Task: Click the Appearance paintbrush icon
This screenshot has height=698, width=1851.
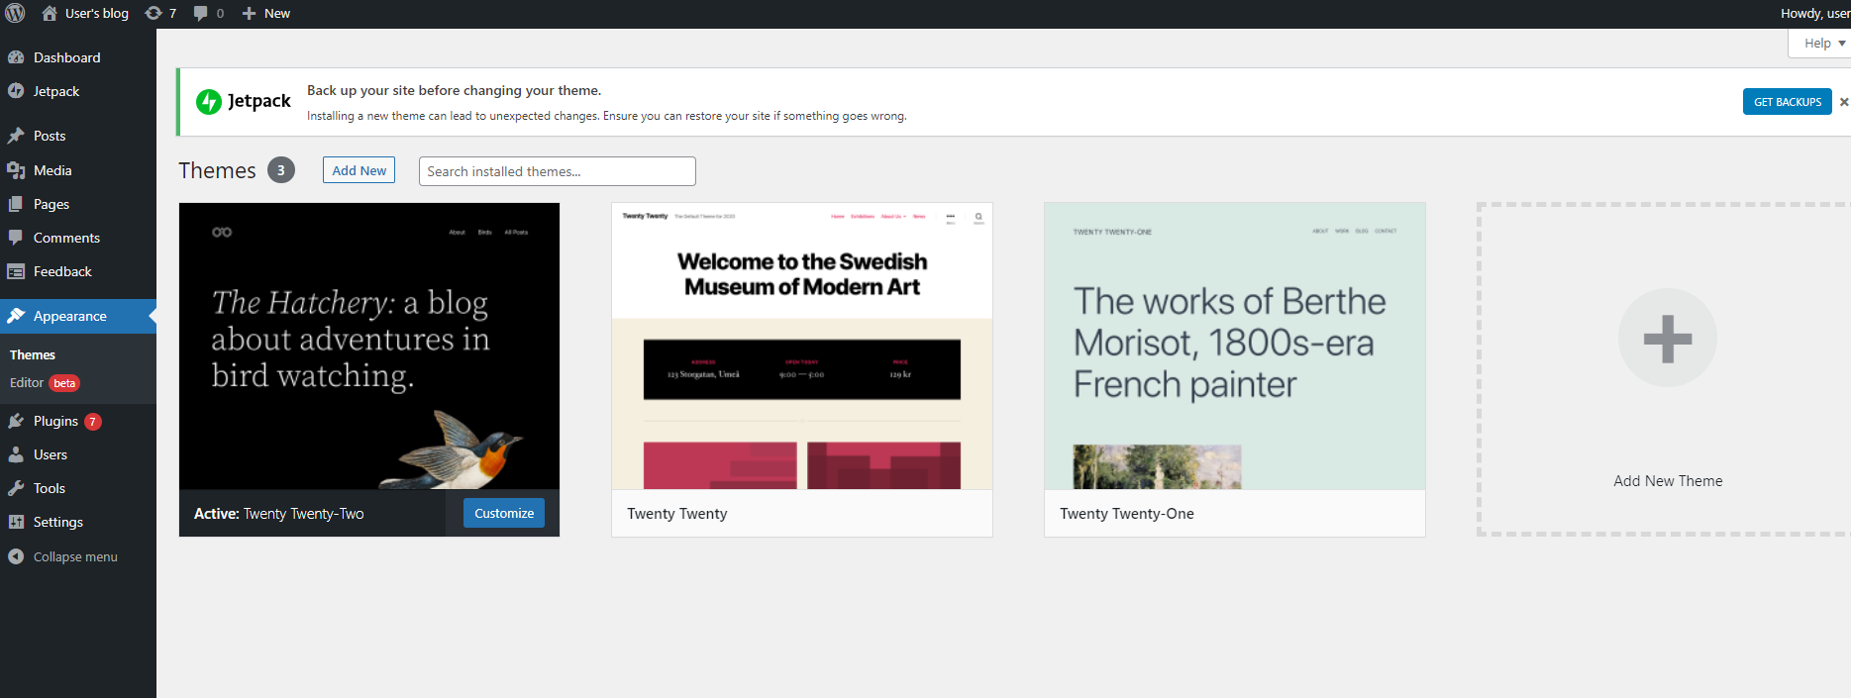Action: pyautogui.click(x=16, y=316)
